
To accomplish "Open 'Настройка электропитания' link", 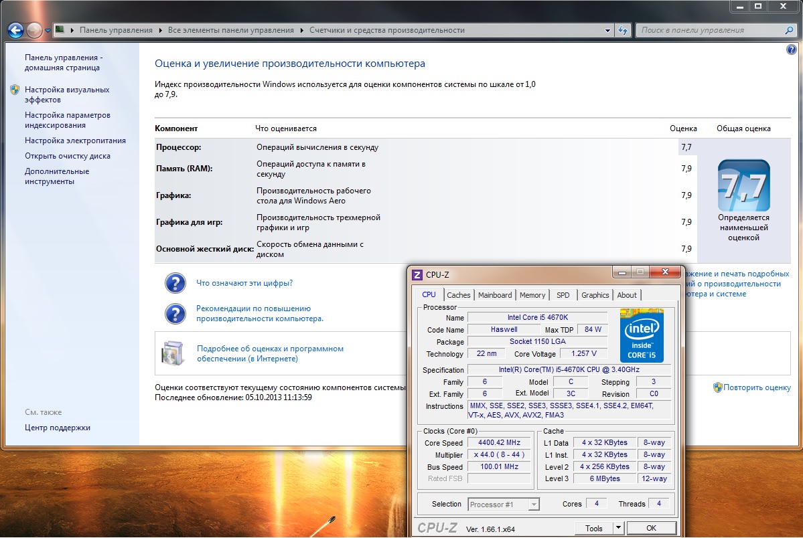I will tap(75, 141).
